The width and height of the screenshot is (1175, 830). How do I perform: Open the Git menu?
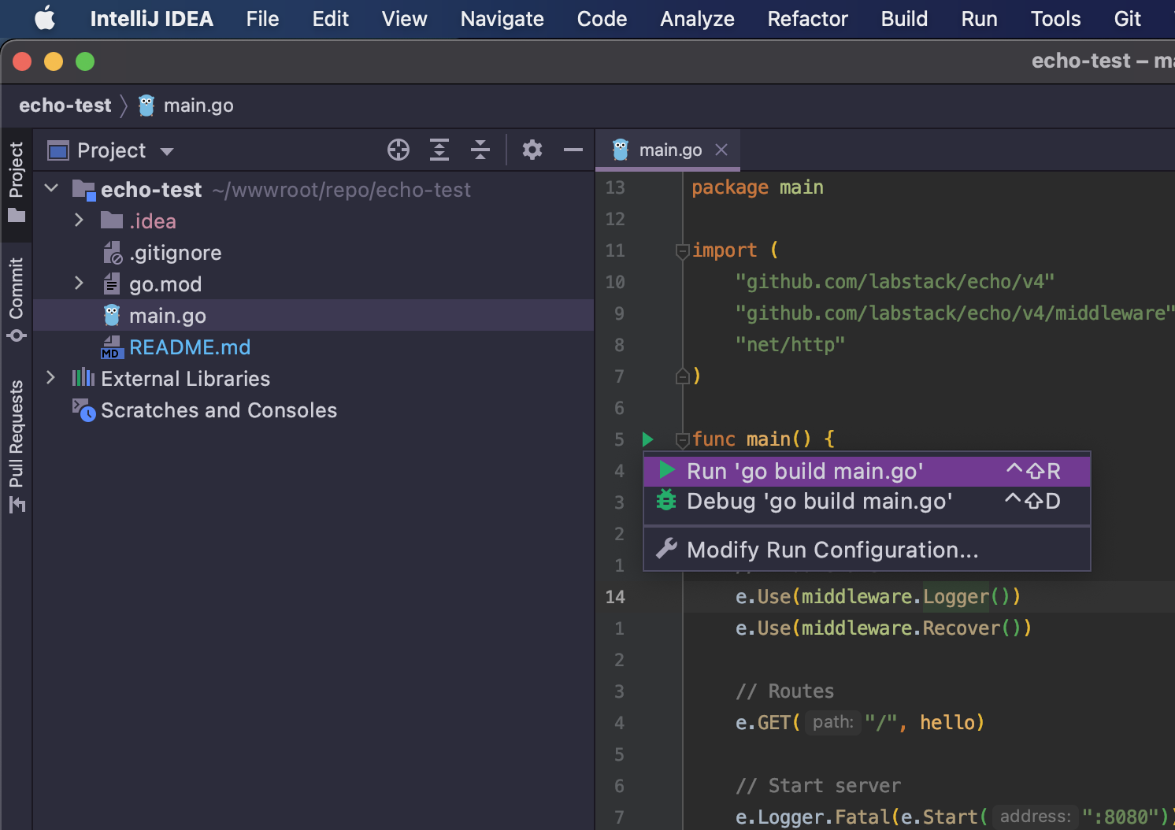coord(1127,19)
